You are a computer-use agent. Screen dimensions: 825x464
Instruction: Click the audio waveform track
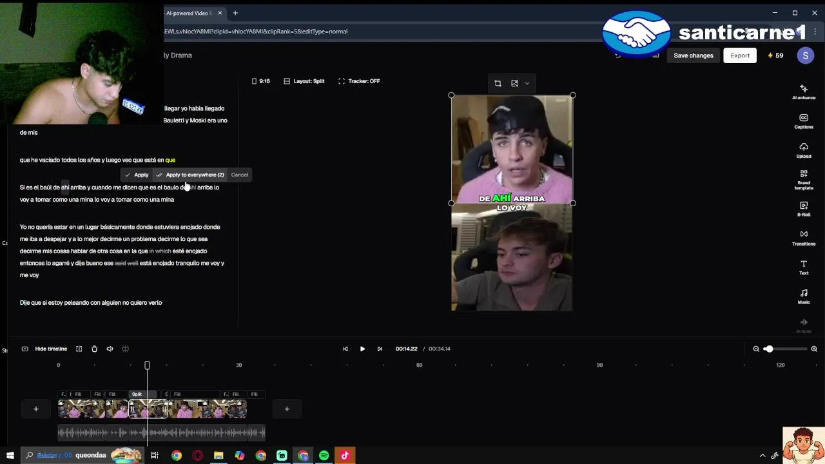[x=161, y=432]
